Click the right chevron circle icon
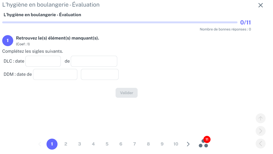This screenshot has height=154, width=273. pos(260,131)
